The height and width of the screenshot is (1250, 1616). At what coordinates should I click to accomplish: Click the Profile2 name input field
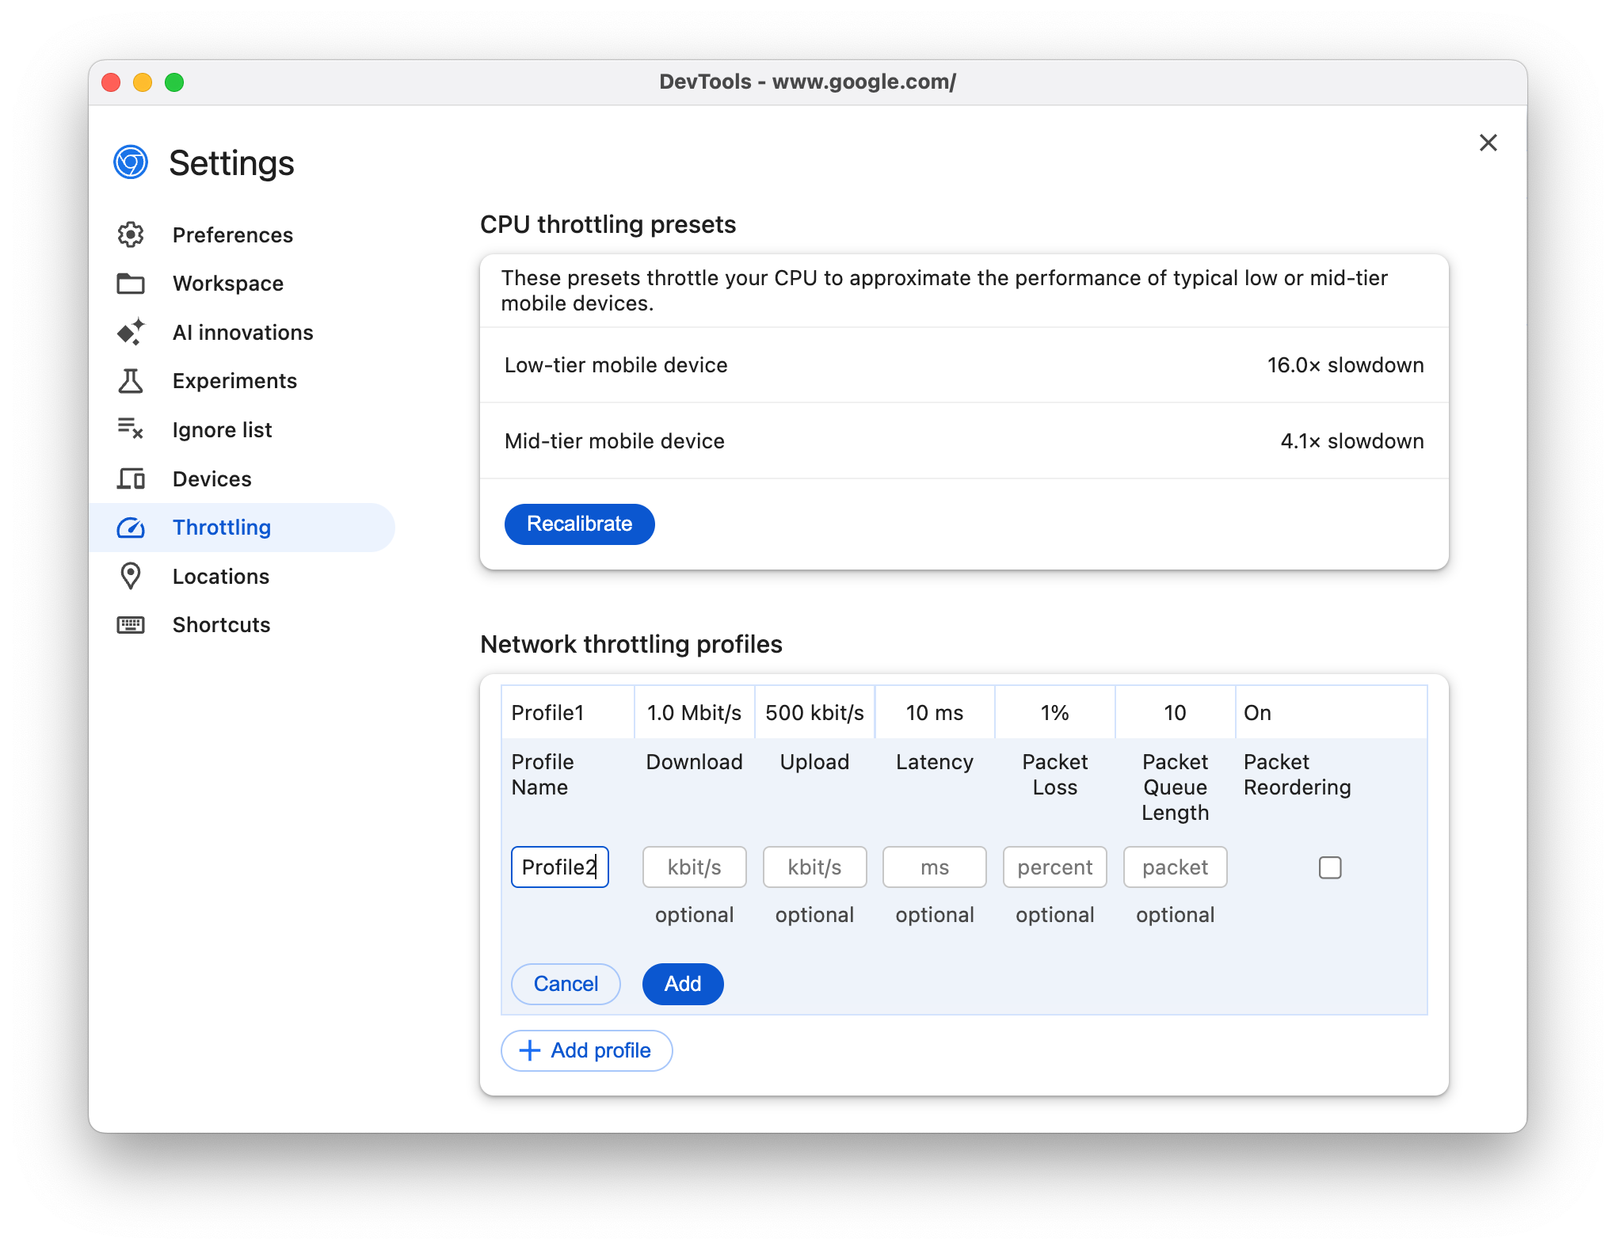point(558,866)
